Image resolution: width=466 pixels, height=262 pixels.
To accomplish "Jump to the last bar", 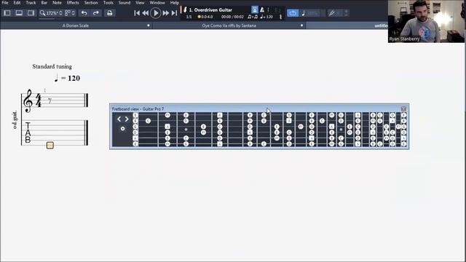I will (174, 13).
